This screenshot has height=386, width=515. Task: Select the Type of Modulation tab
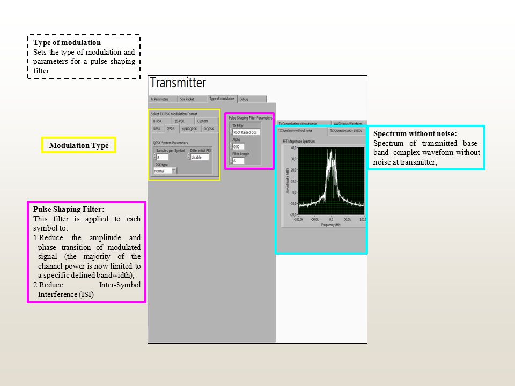coord(222,99)
